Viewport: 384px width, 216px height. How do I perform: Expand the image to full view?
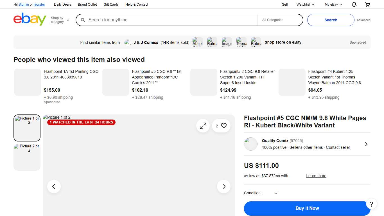[x=203, y=126]
